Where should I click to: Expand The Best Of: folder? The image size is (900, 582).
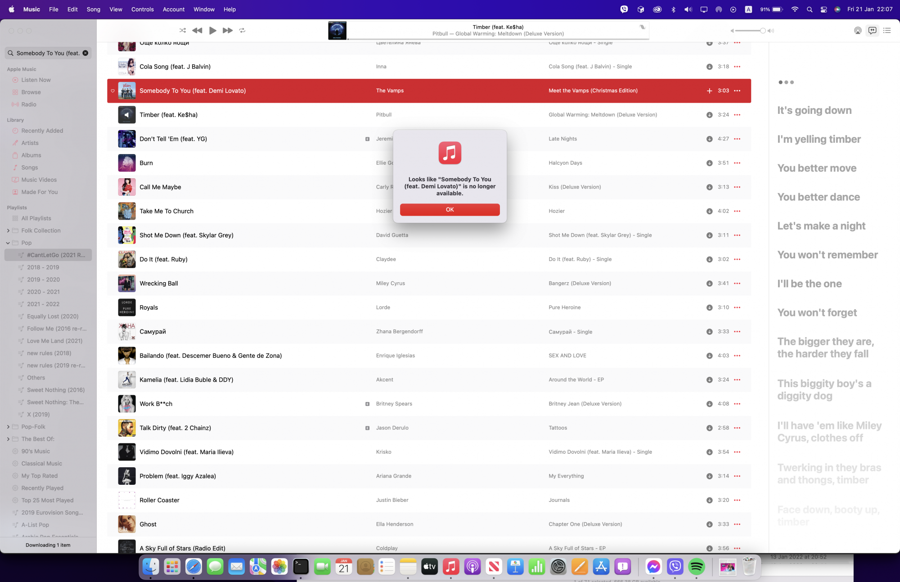click(8, 439)
